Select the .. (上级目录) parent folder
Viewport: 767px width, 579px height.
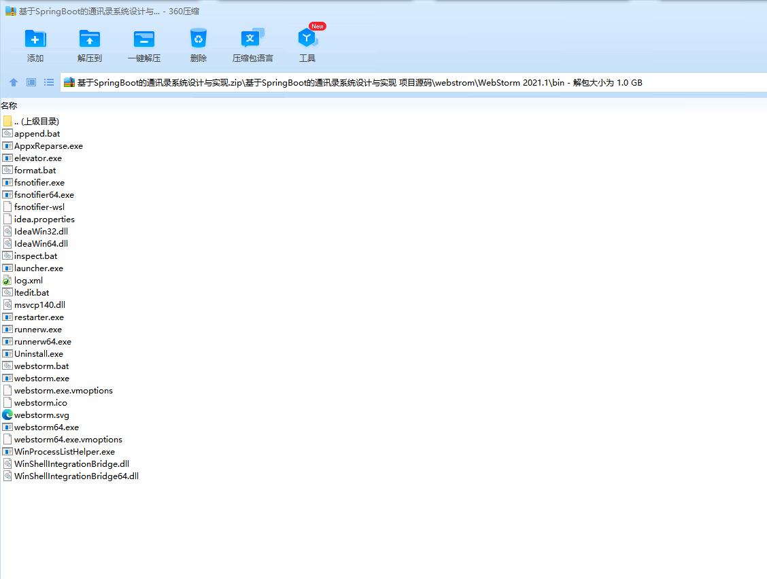[37, 121]
